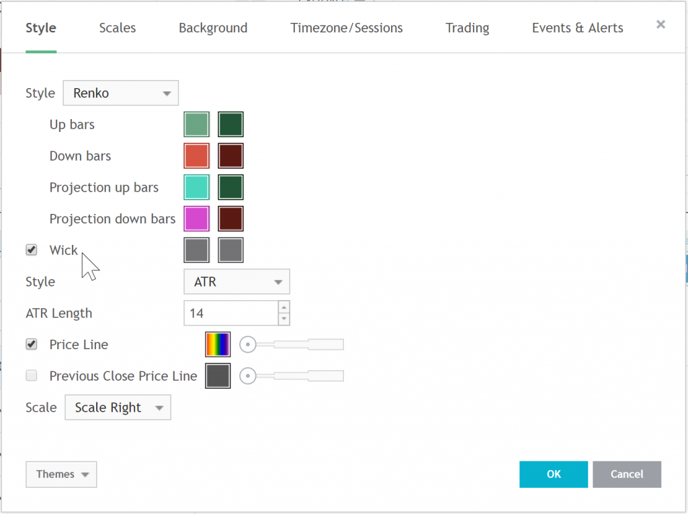688x514 pixels.
Task: Uncheck the Price Line checkbox
Action: click(32, 344)
